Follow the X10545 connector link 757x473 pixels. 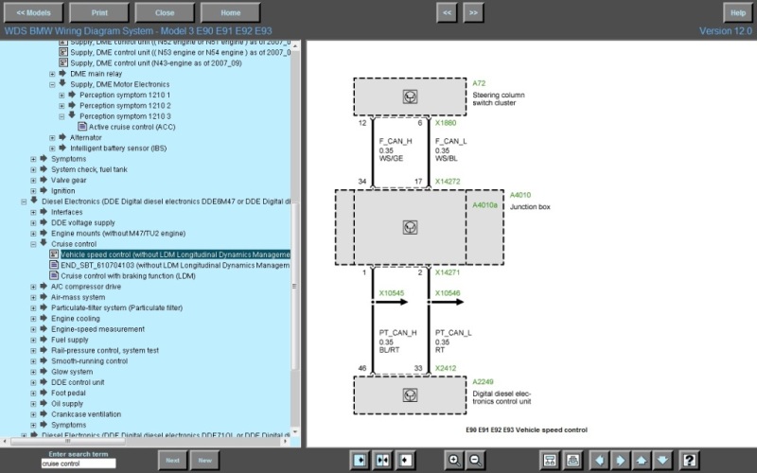[392, 293]
